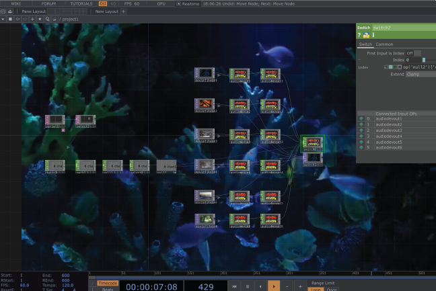
Task: Jump to timeline start button
Action: click(235, 286)
